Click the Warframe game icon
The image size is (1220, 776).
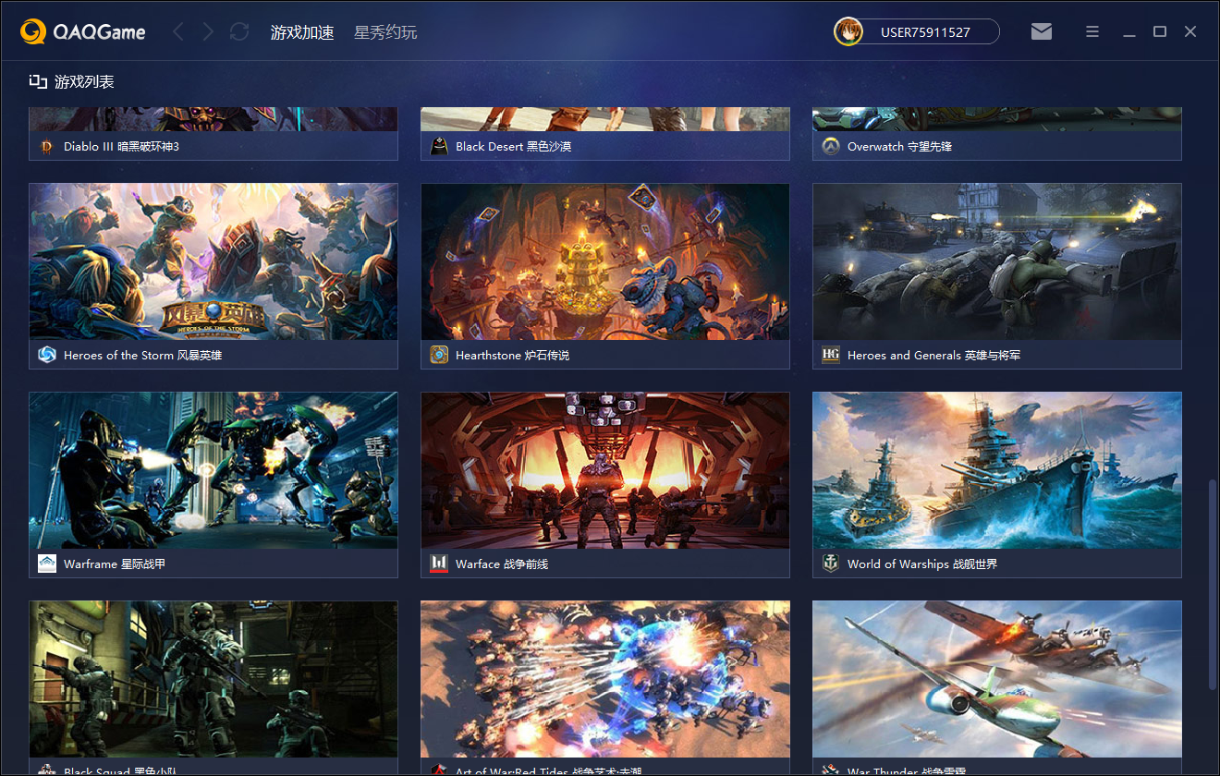point(46,563)
